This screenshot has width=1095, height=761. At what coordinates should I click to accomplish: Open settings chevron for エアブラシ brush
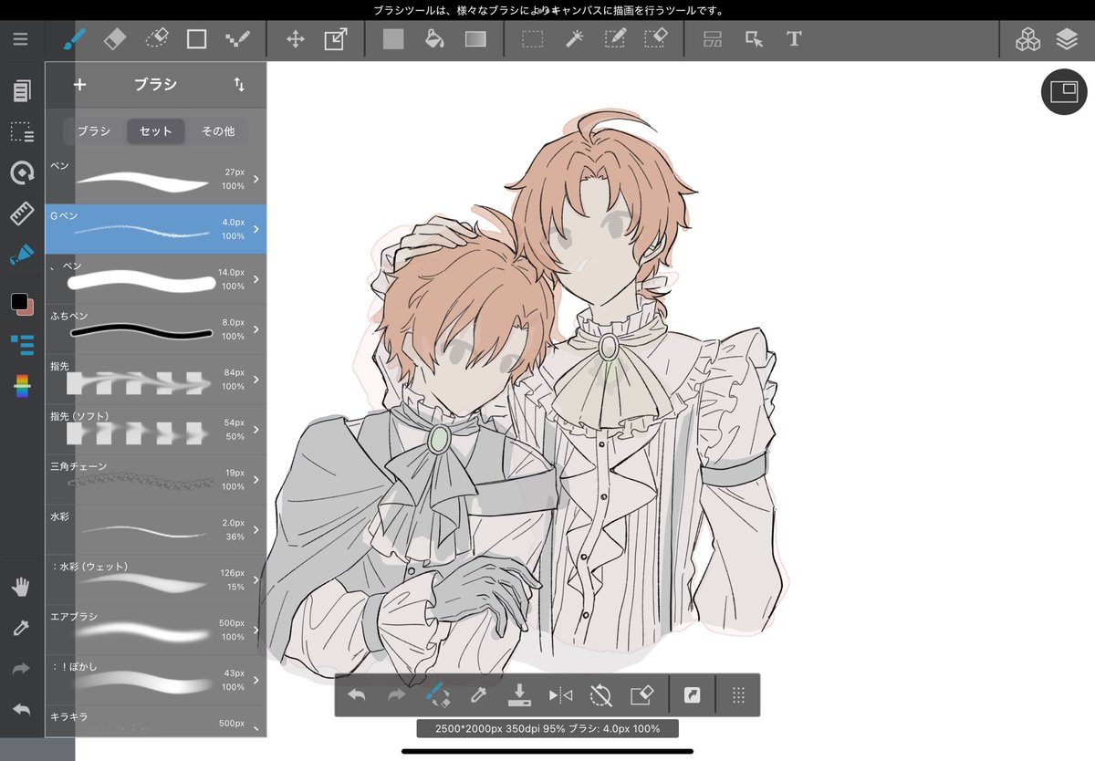(256, 630)
